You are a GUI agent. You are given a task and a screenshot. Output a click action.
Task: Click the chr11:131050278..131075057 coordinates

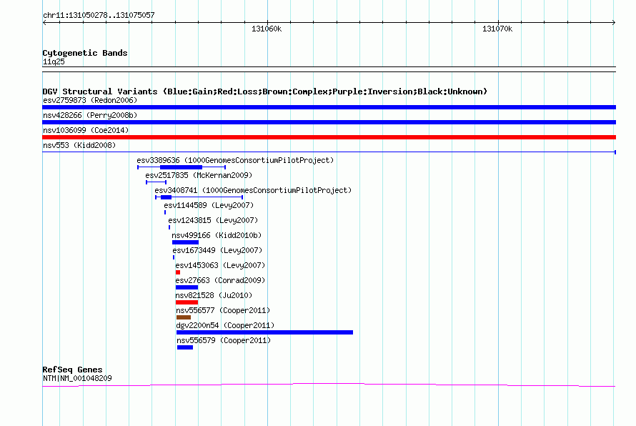click(x=99, y=16)
